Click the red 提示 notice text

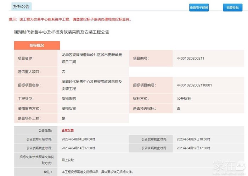(70, 20)
